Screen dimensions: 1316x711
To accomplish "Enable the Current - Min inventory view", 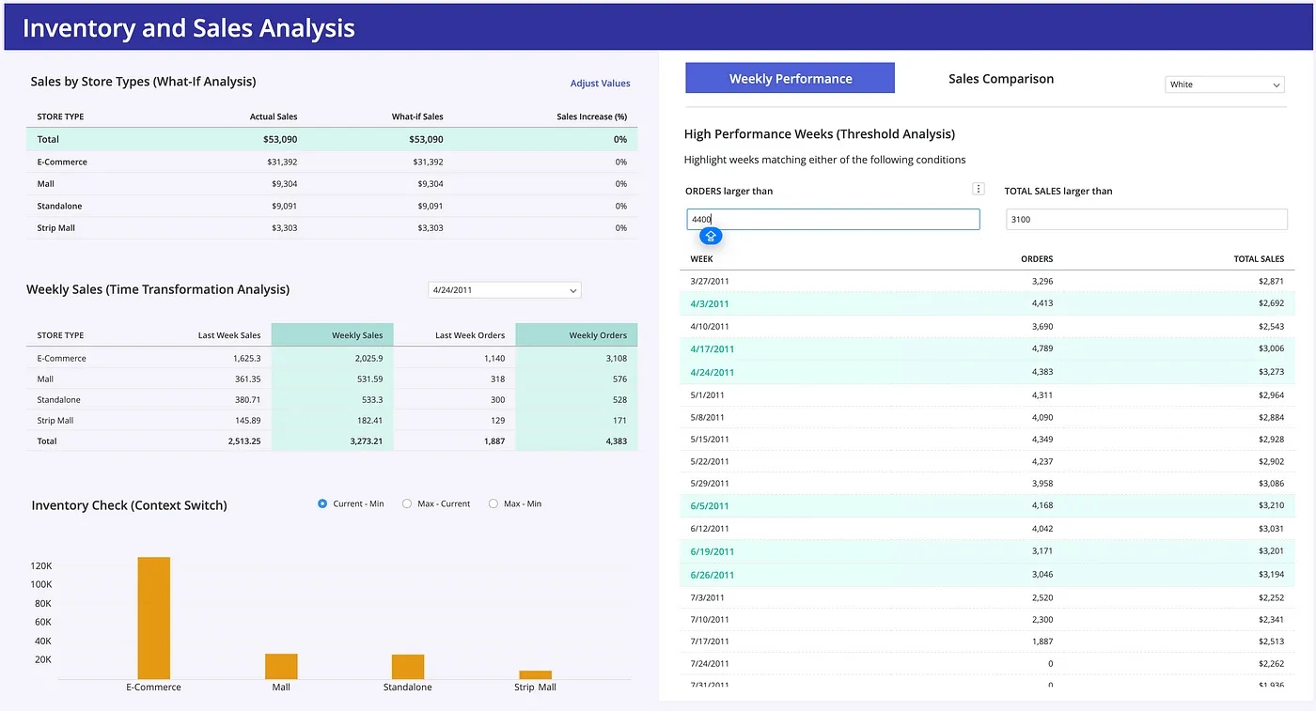I will click(x=321, y=502).
